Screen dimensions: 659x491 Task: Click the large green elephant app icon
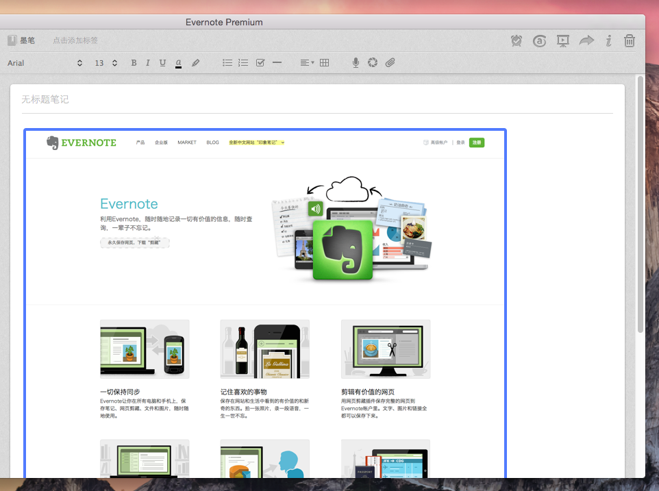point(343,250)
